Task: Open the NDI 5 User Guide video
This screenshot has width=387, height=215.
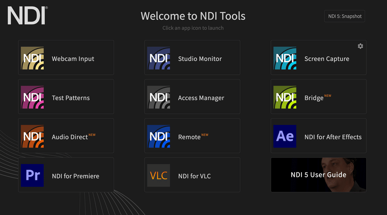Action: [318, 175]
